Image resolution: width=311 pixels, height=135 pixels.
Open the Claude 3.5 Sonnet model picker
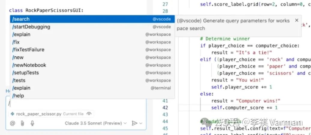click(x=95, y=123)
